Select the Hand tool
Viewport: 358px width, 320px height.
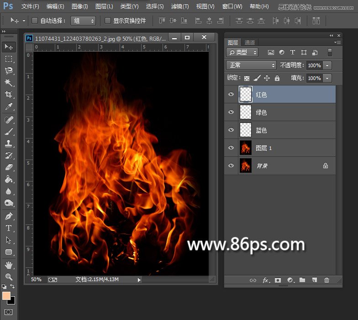coord(9,265)
